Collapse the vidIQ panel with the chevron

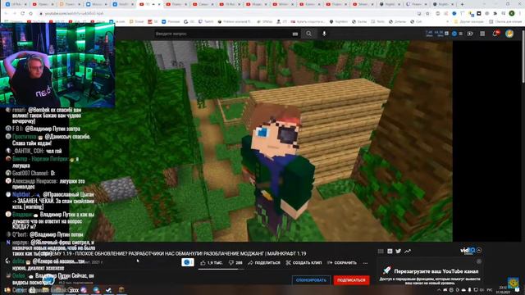pyautogui.click(x=479, y=250)
